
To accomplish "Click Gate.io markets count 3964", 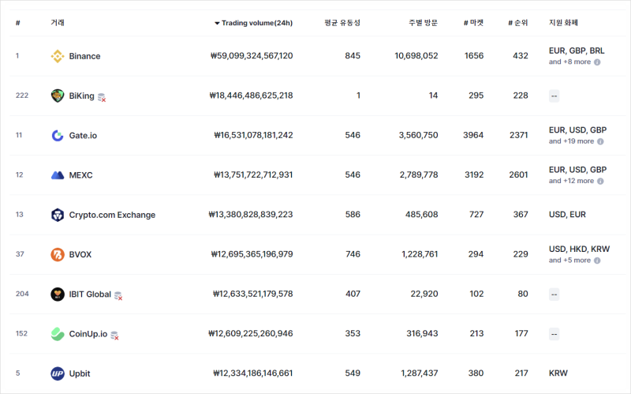I will (473, 135).
